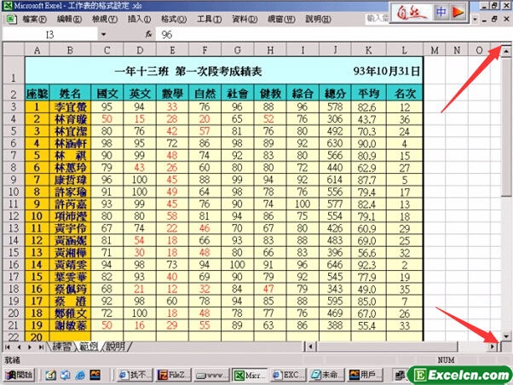Open the 插入 (Insert) menu
The width and height of the screenshot is (513, 385).
click(139, 19)
